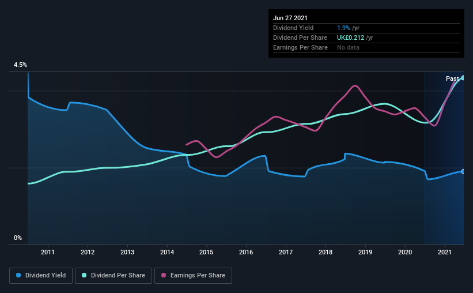Click the blue endpoint marker on dividend yield line
This screenshot has height=293, width=473.
tap(463, 171)
